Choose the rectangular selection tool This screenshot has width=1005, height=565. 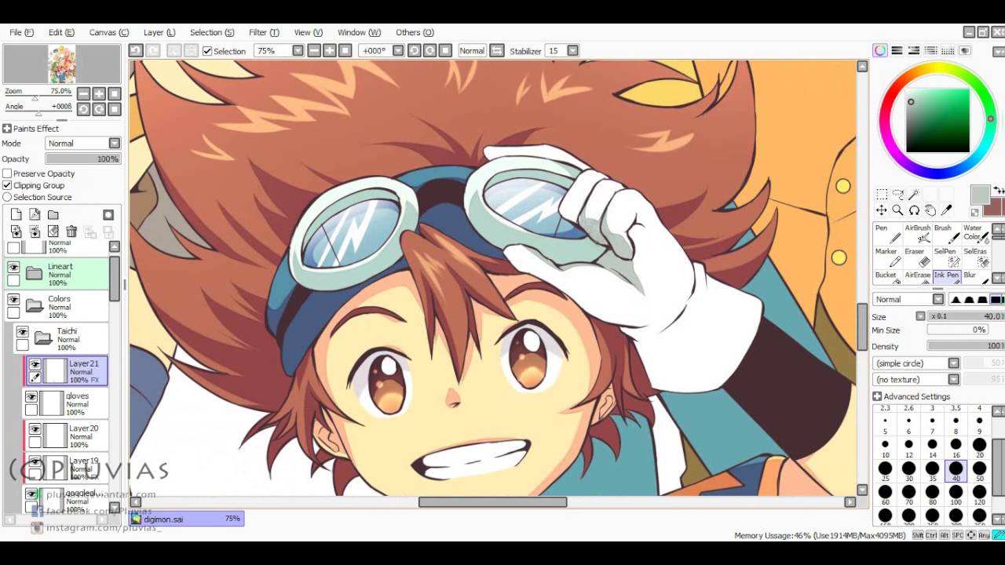click(x=882, y=194)
